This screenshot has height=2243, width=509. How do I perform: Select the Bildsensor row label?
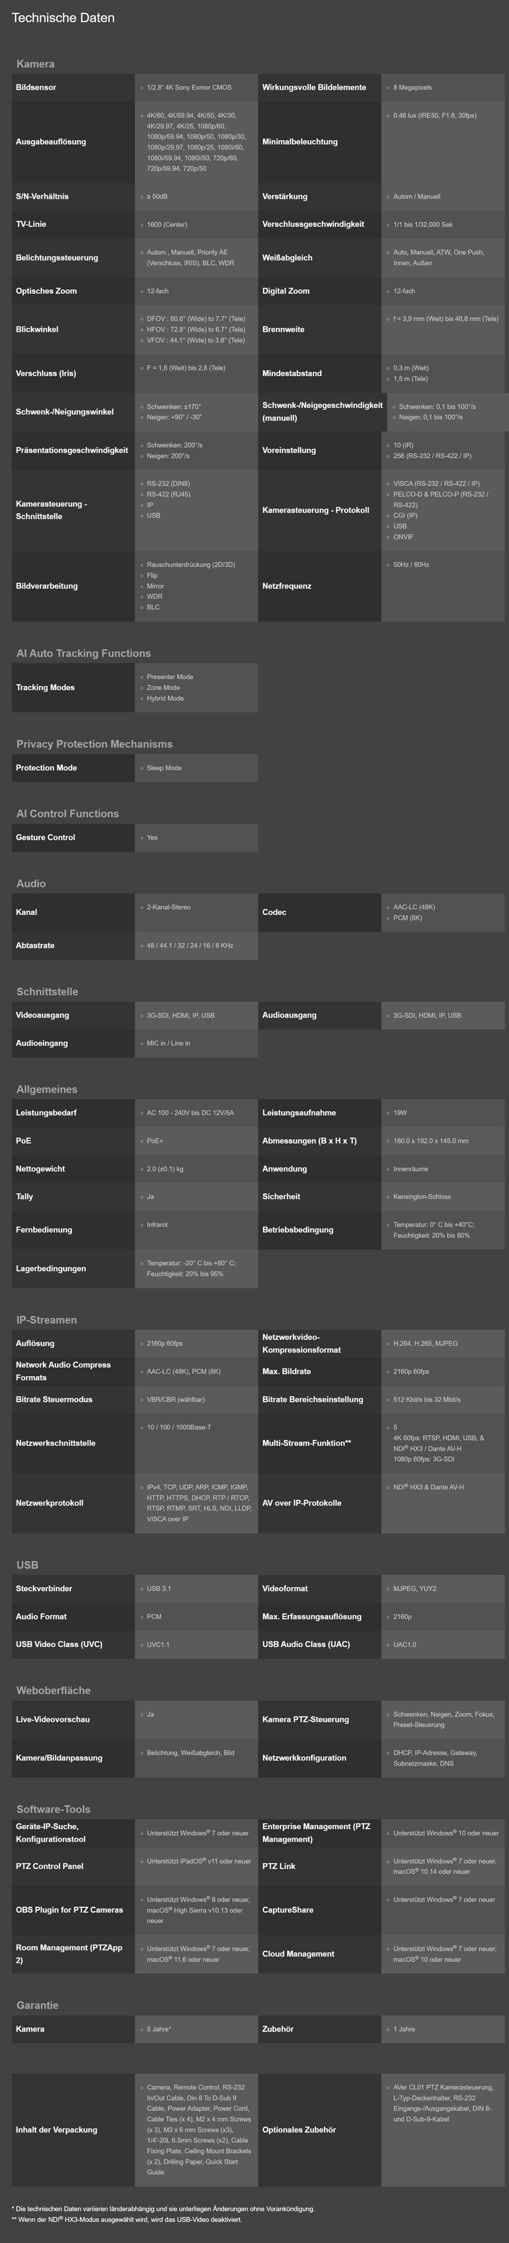[36, 88]
